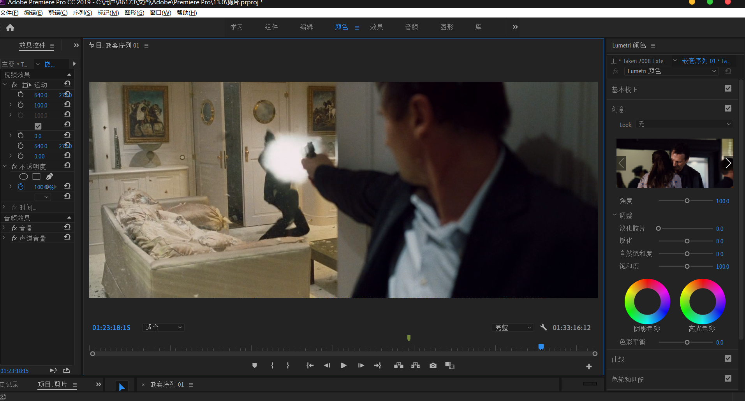Open the wrench settings menu
The width and height of the screenshot is (745, 401).
click(543, 327)
